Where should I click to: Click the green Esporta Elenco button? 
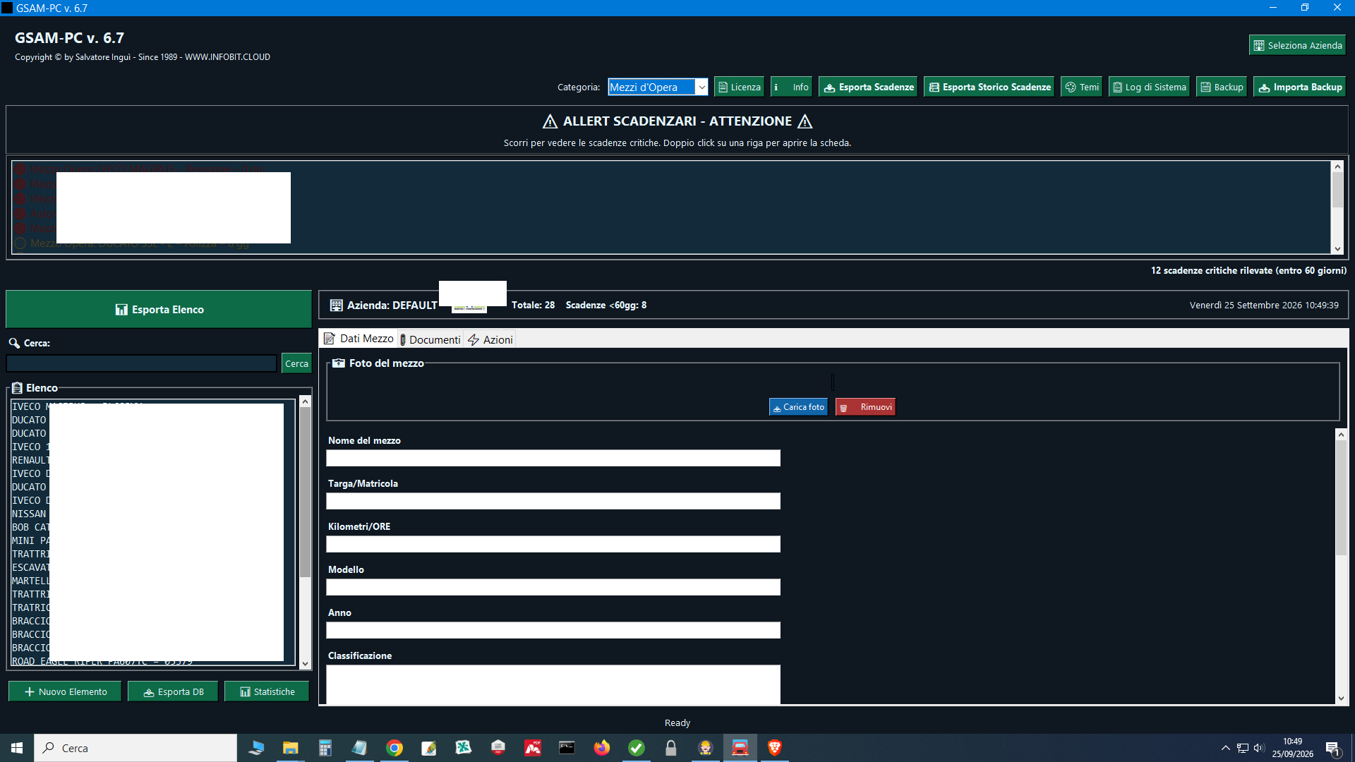point(159,309)
